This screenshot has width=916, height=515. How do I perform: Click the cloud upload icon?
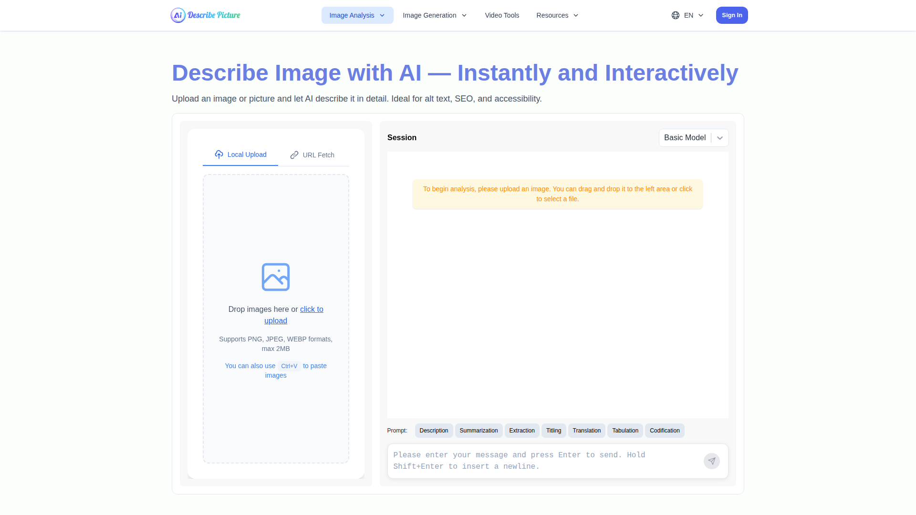(x=219, y=154)
